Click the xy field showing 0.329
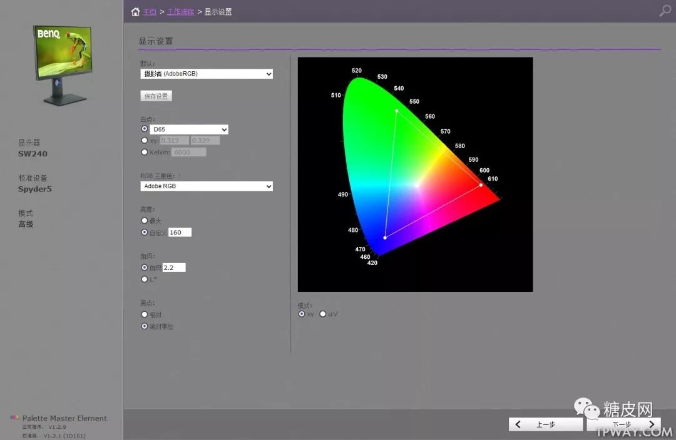The height and width of the screenshot is (440, 676). (x=205, y=141)
